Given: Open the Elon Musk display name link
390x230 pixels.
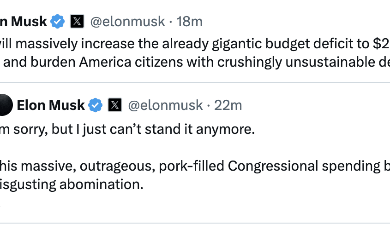Looking at the screenshot, I should [x=51, y=105].
